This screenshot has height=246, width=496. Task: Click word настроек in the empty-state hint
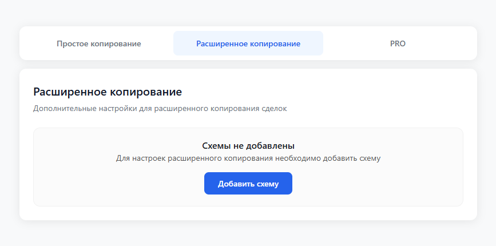pos(148,158)
